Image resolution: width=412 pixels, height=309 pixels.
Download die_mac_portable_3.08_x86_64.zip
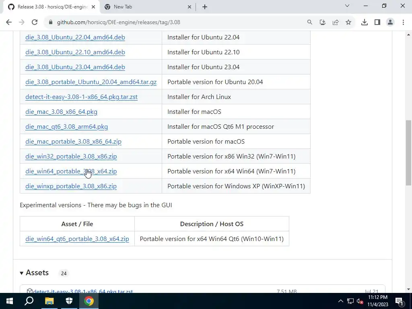(x=73, y=142)
